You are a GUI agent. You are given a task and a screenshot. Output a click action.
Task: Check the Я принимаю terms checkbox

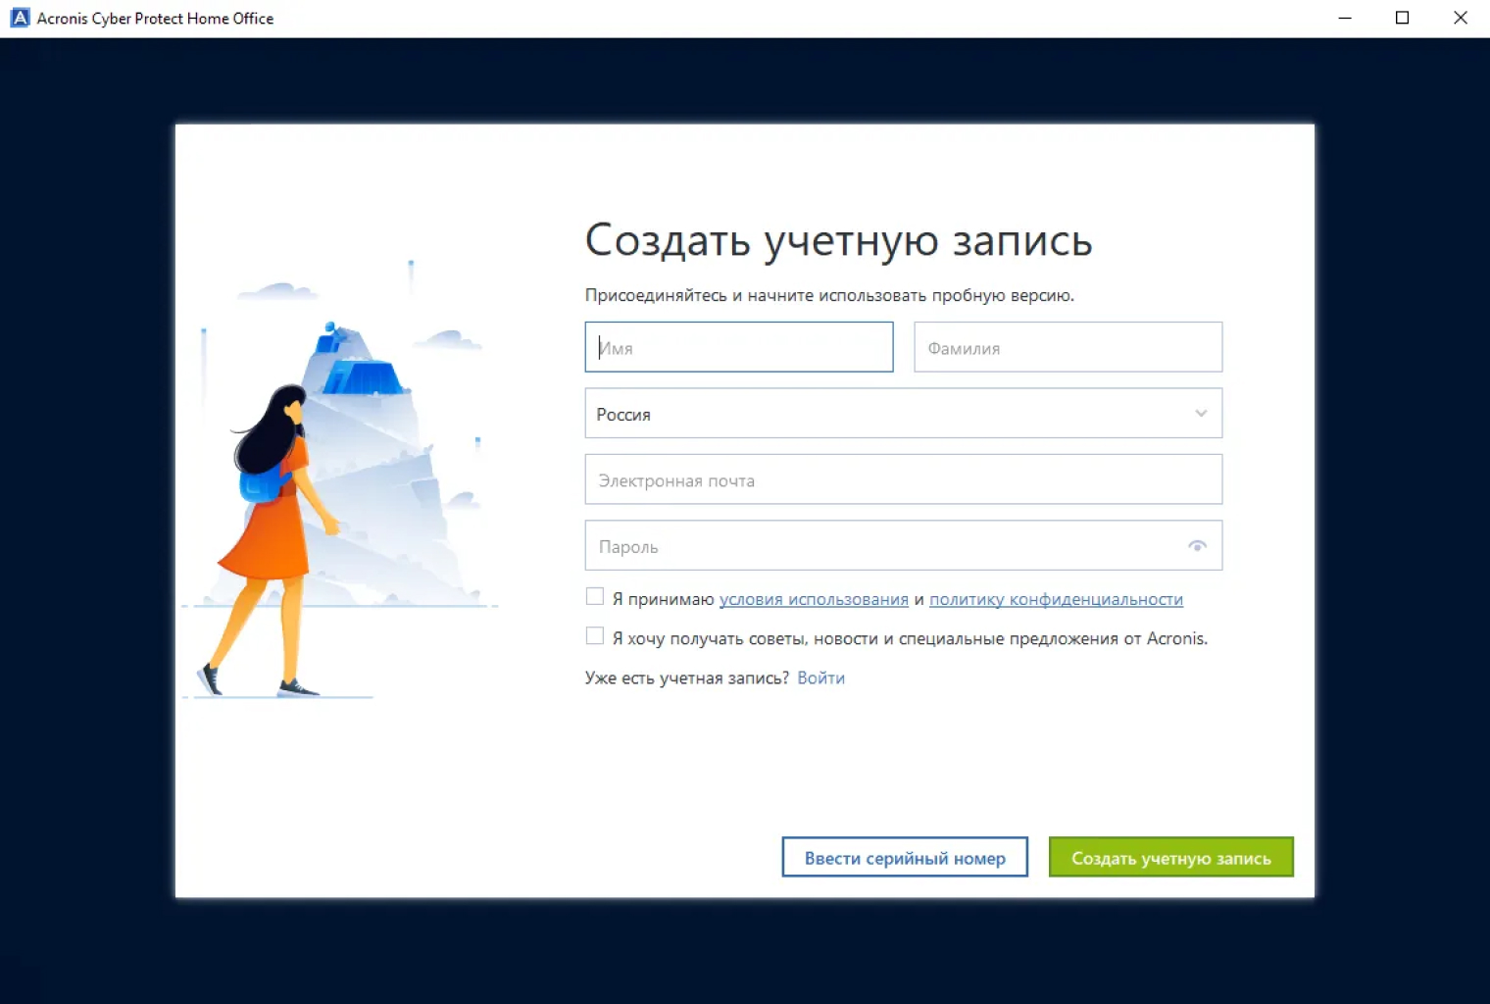[594, 596]
